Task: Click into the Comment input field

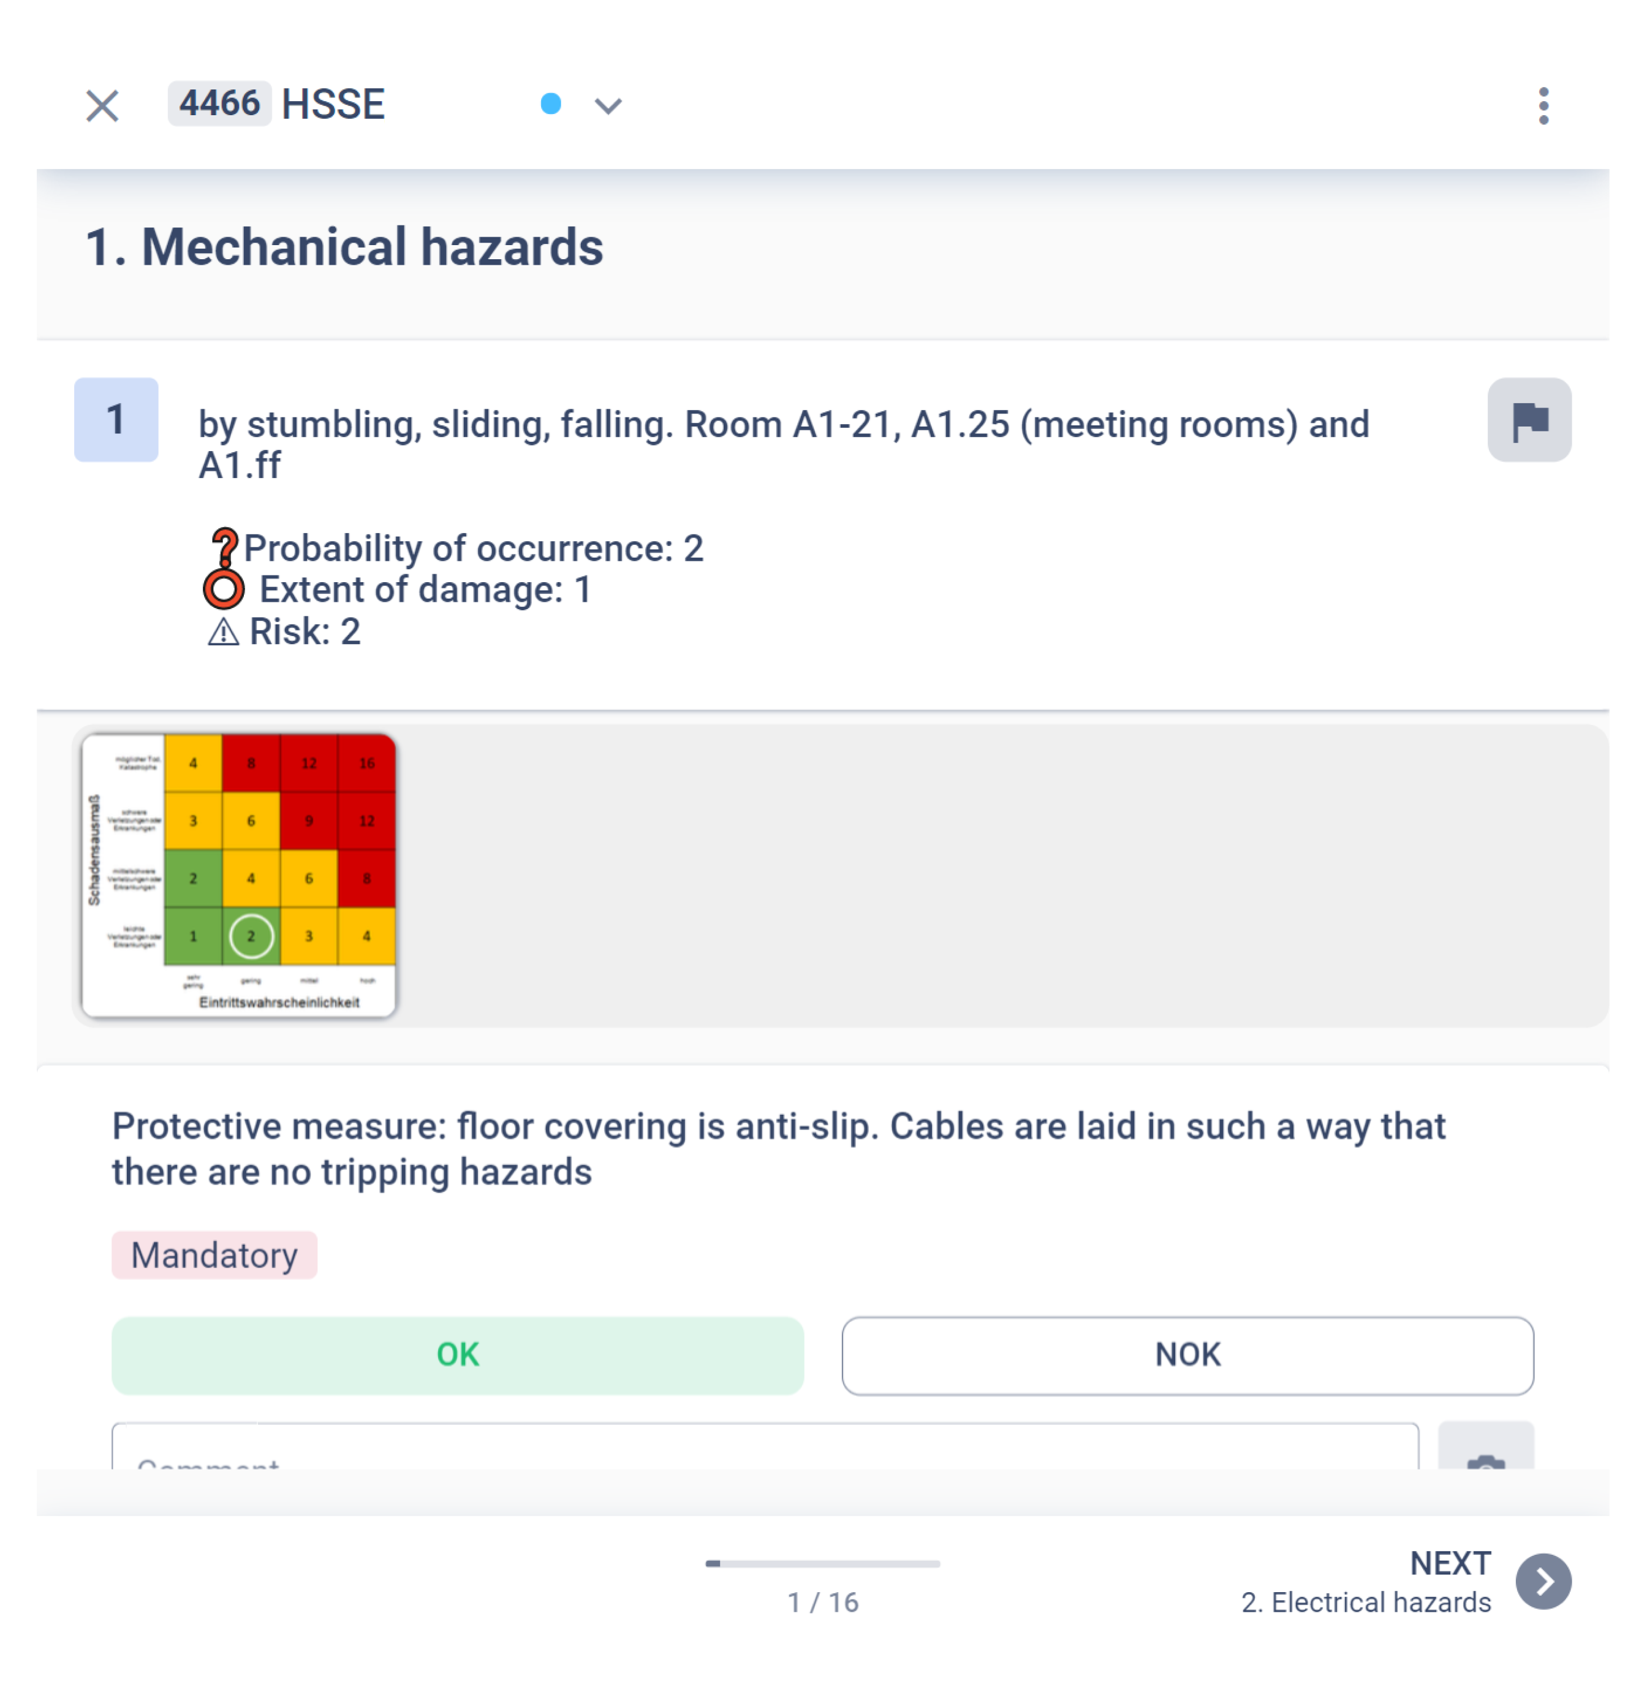Action: [765, 1447]
